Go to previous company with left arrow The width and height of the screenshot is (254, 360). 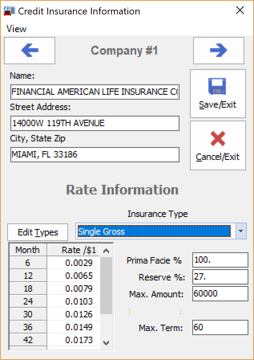[x=30, y=51]
